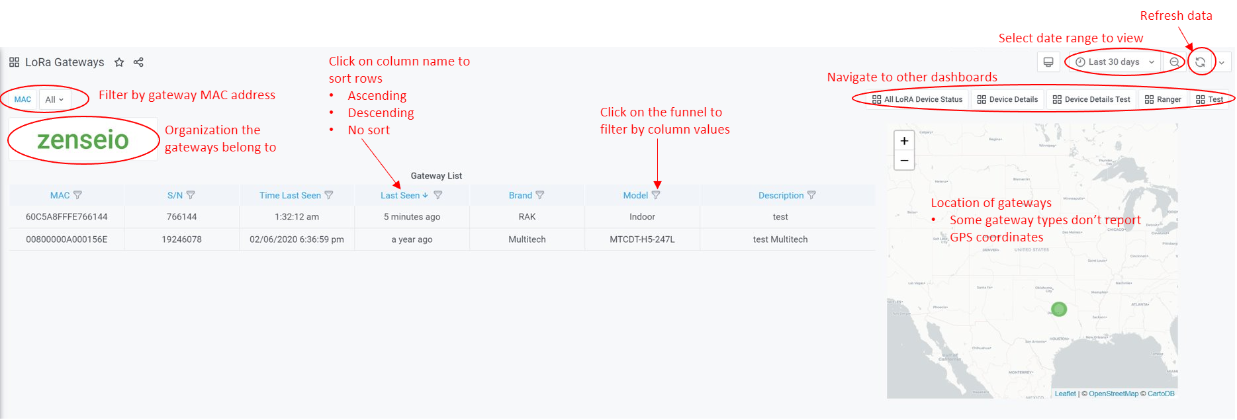This screenshot has width=1237, height=420.
Task: Open the funnel filter on Model column
Action: [x=656, y=195]
